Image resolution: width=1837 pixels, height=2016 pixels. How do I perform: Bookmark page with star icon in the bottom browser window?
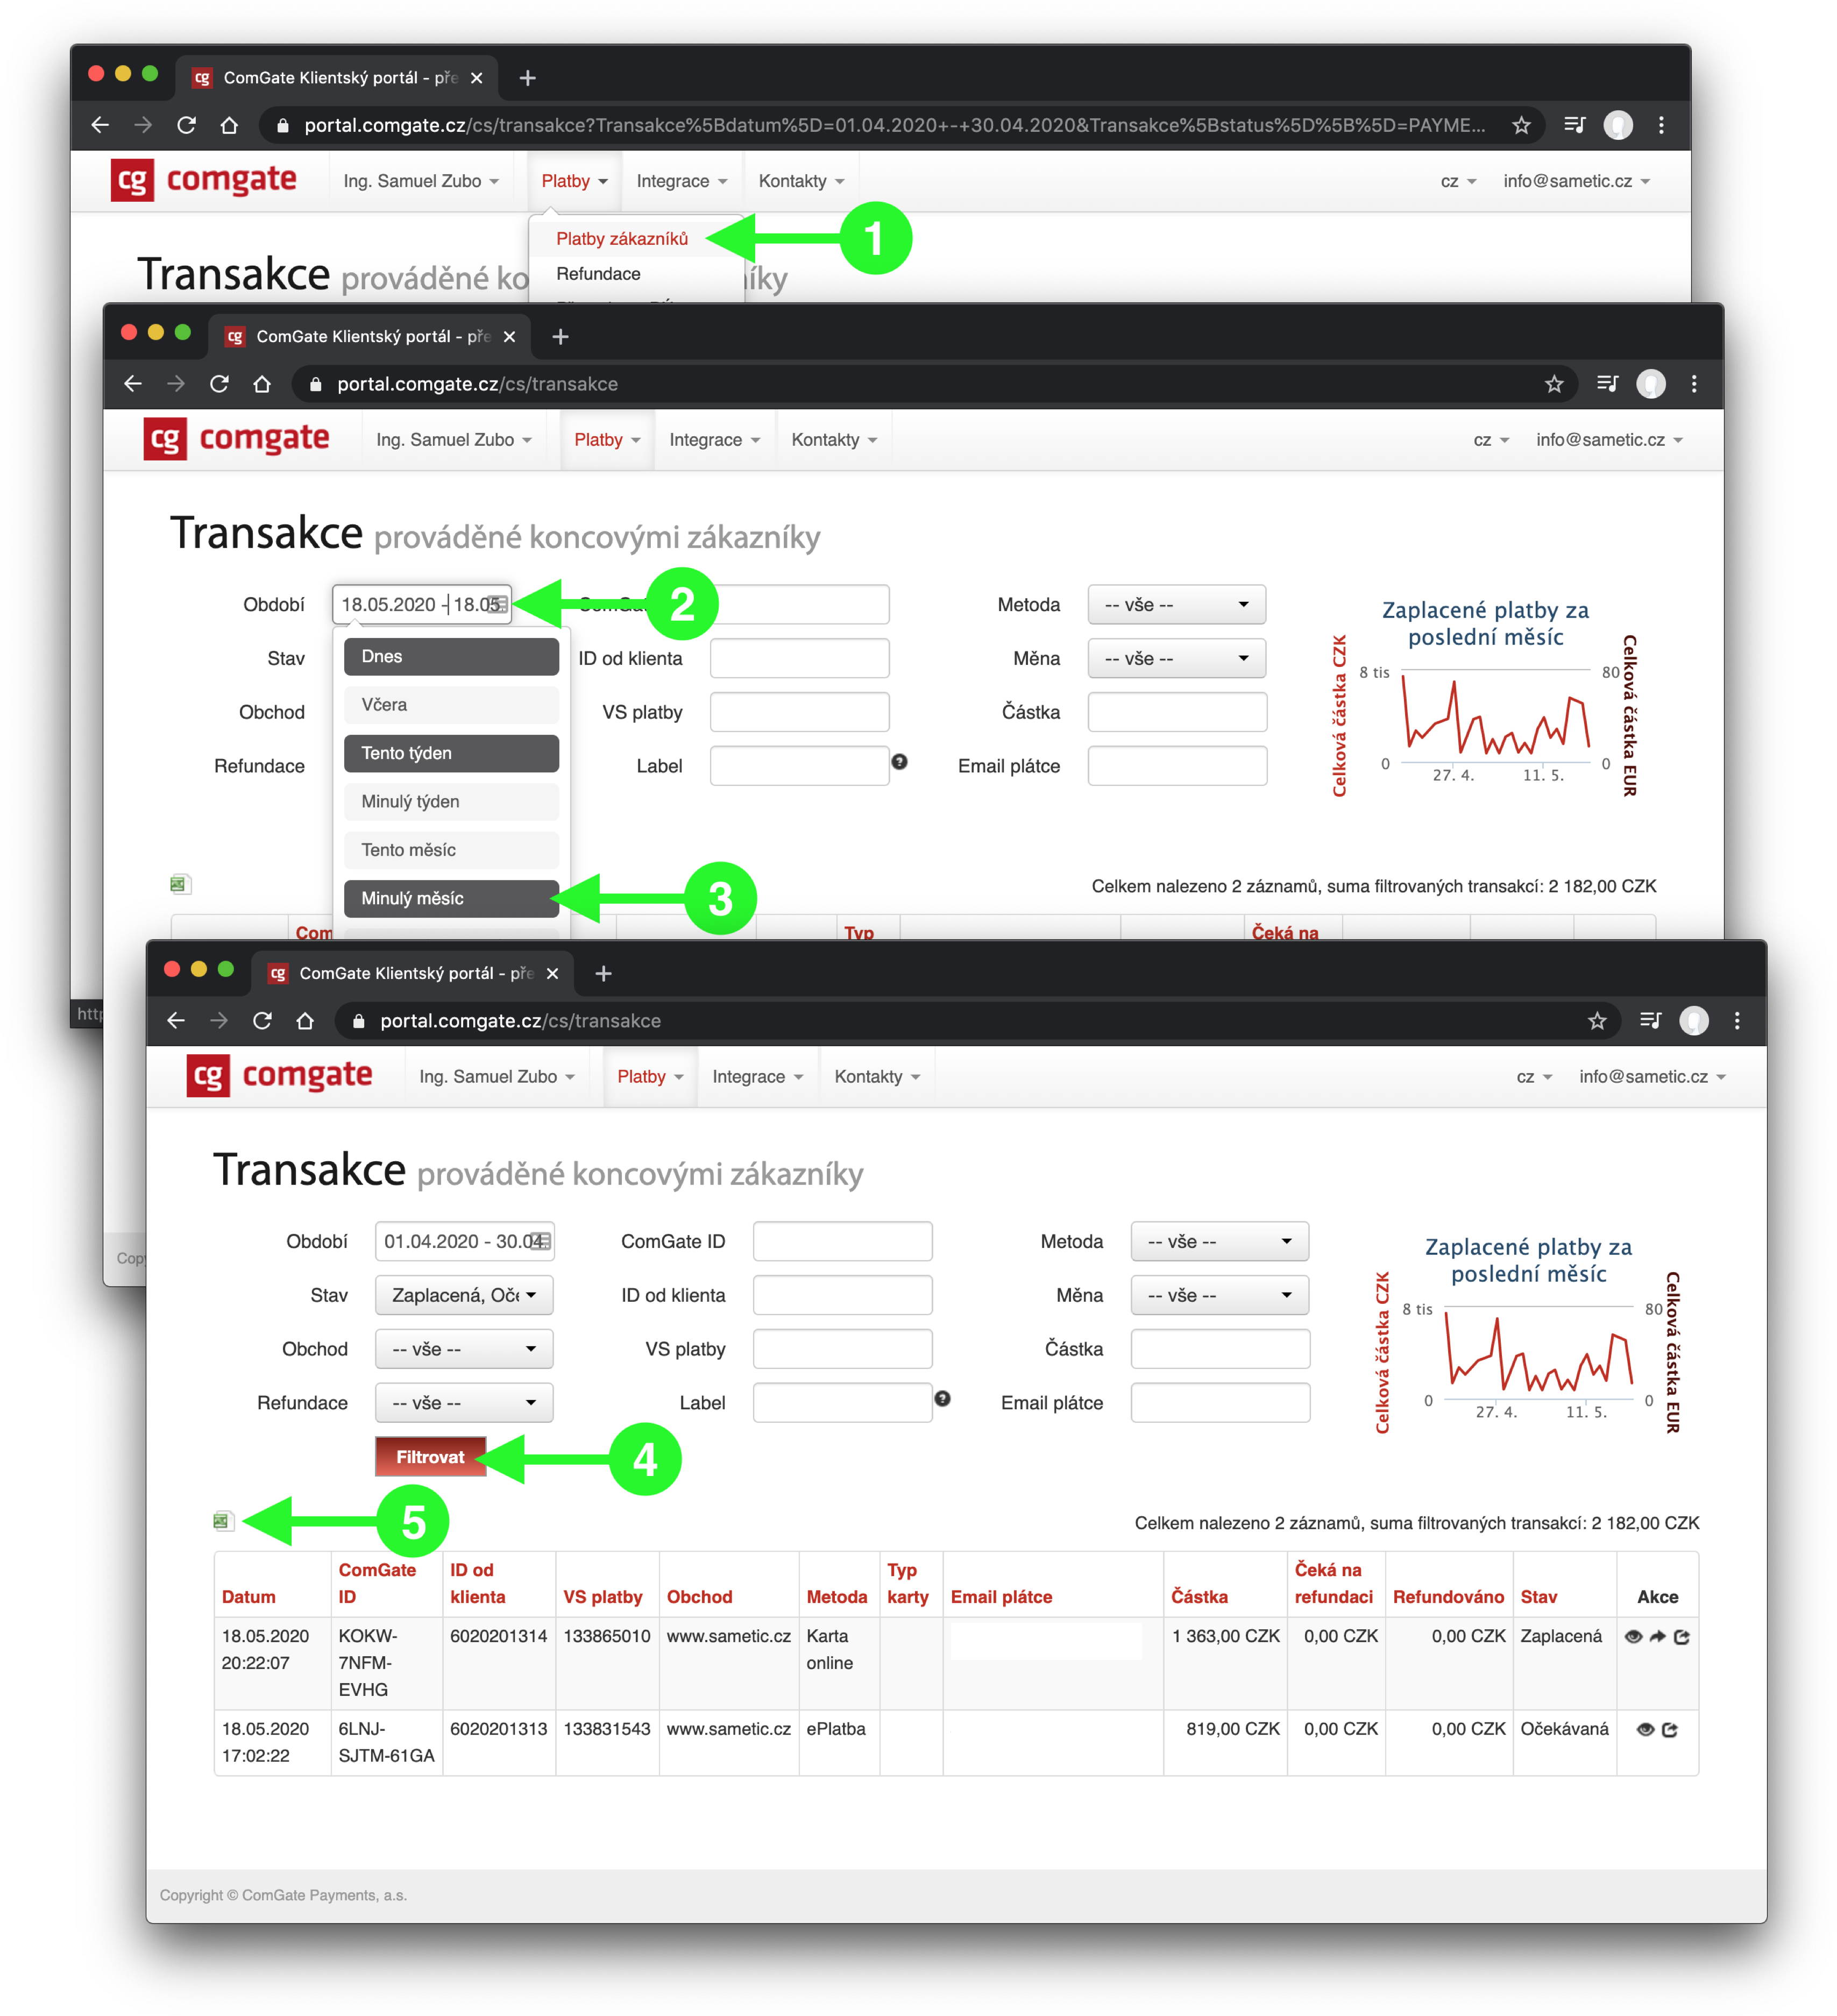[x=1597, y=1021]
